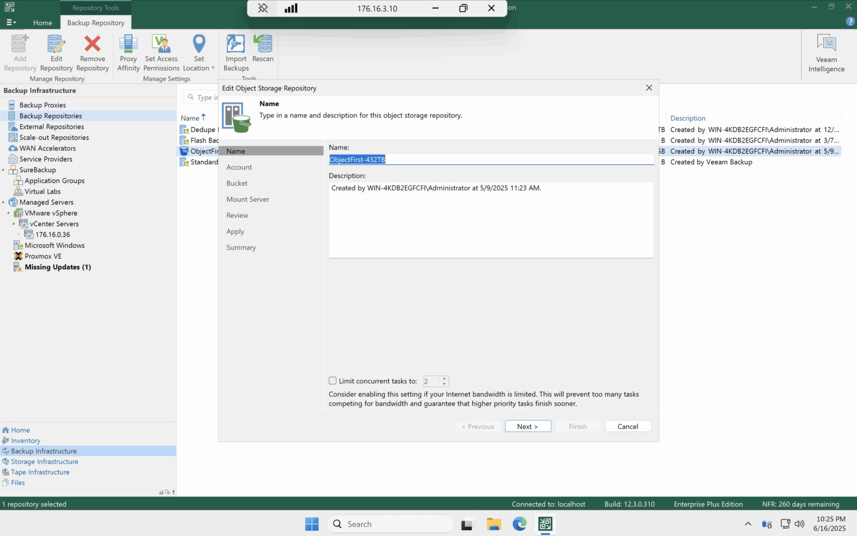Select Missing Updates (1) node
Screen dimensions: 857x536
[58, 267]
